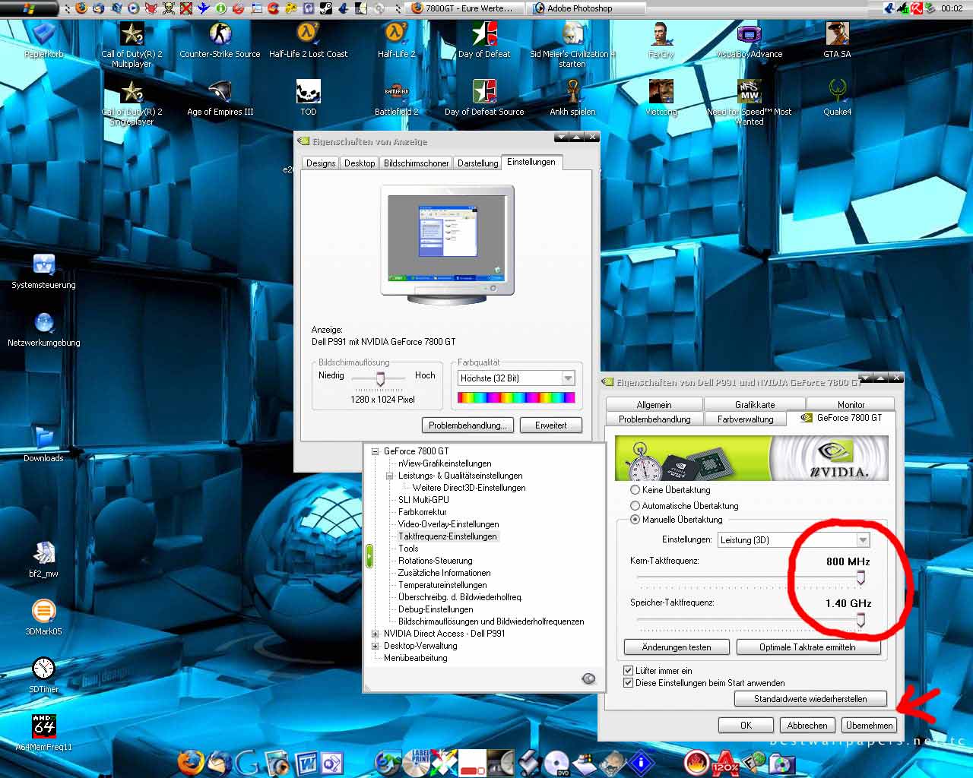Switch to the Grafikkarte tab
The height and width of the screenshot is (778, 973).
[755, 404]
